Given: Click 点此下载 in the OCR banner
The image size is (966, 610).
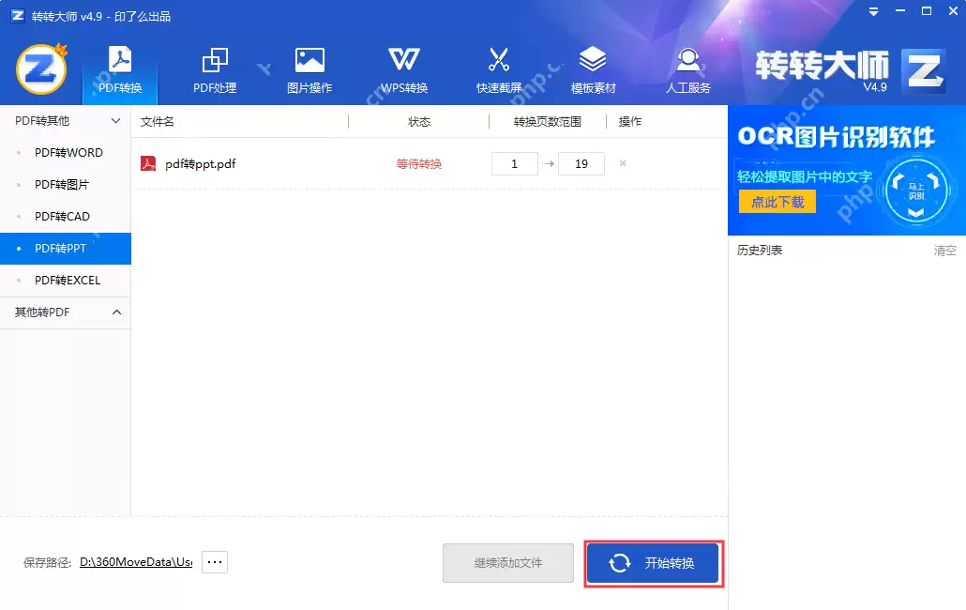Looking at the screenshot, I should click(777, 201).
